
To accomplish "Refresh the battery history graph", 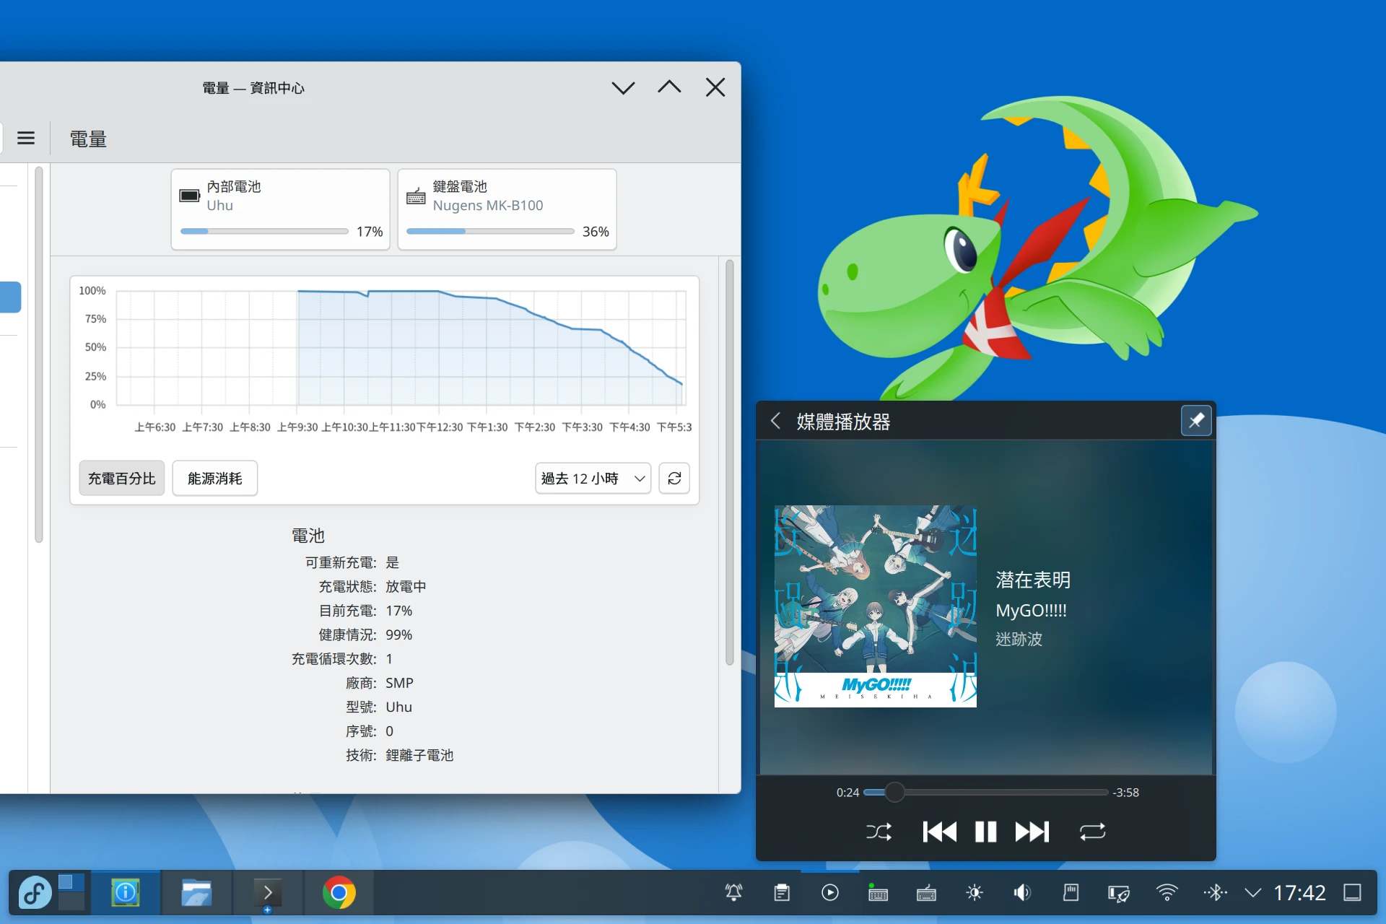I will 674,479.
